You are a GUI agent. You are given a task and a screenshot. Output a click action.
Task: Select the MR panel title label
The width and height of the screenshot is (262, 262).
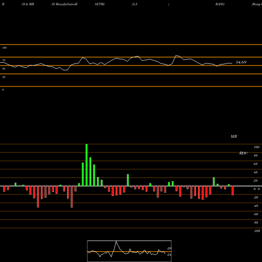coord(234,136)
